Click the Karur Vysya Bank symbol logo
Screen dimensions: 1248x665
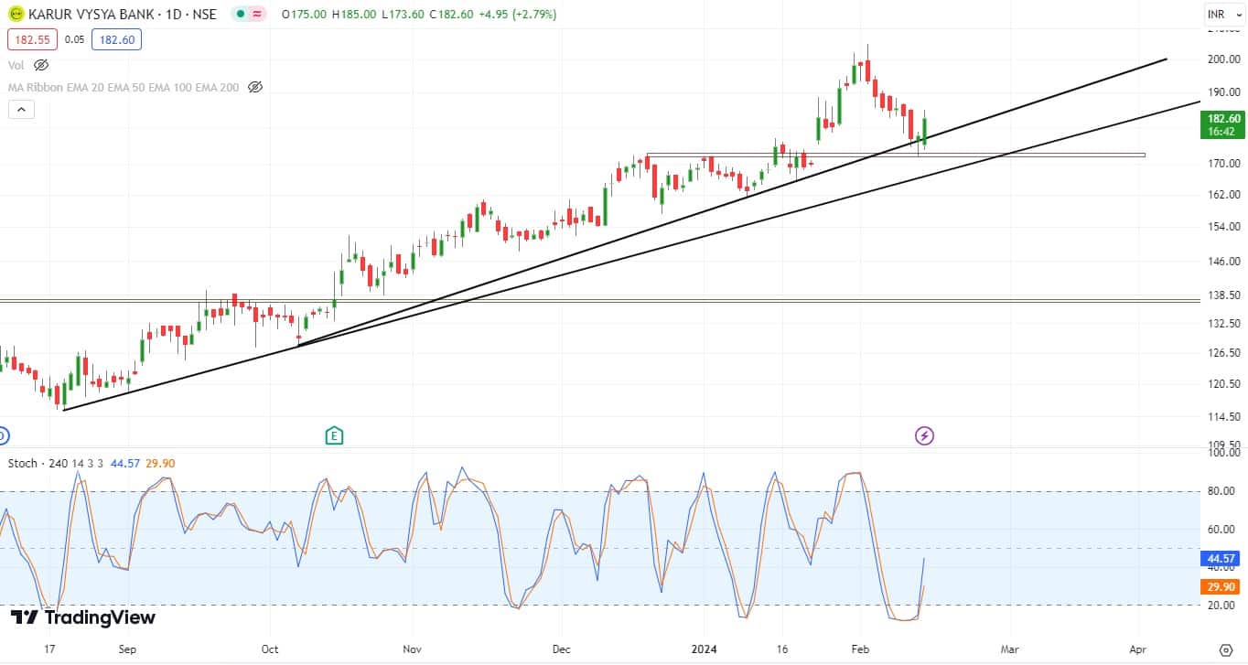click(x=15, y=15)
